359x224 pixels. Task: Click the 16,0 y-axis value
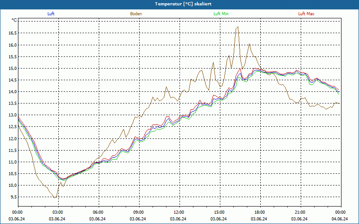13,45
